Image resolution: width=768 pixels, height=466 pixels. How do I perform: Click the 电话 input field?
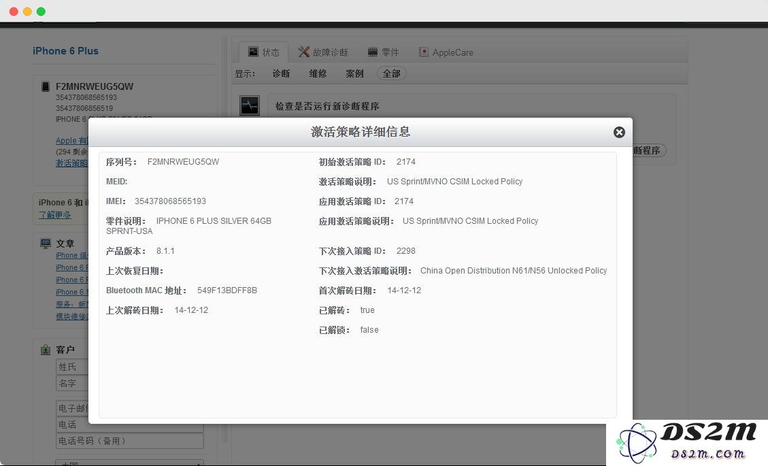coord(130,425)
